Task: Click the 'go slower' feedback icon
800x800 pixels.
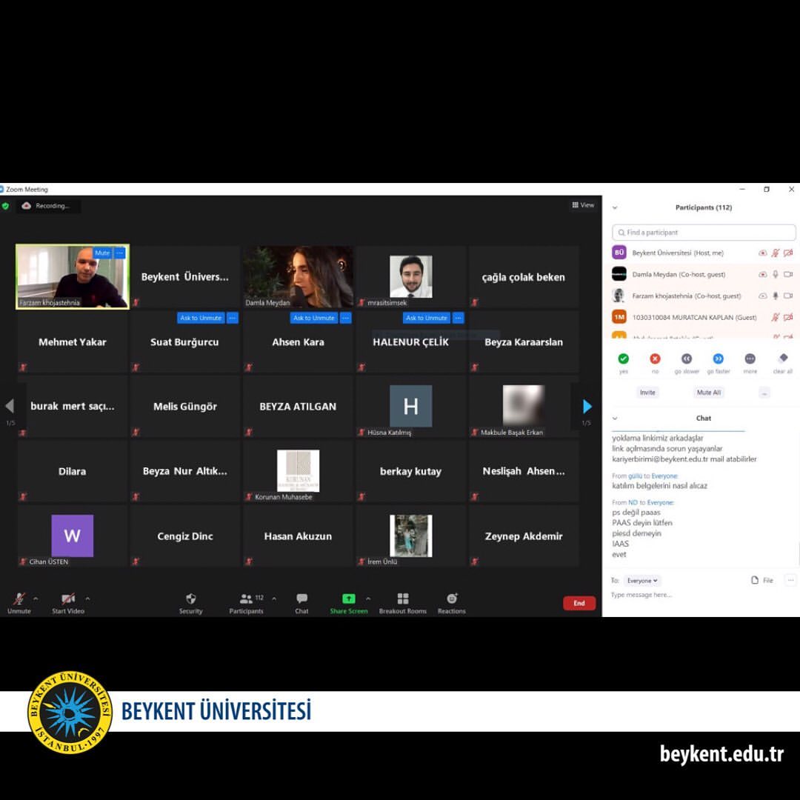Action: point(687,359)
